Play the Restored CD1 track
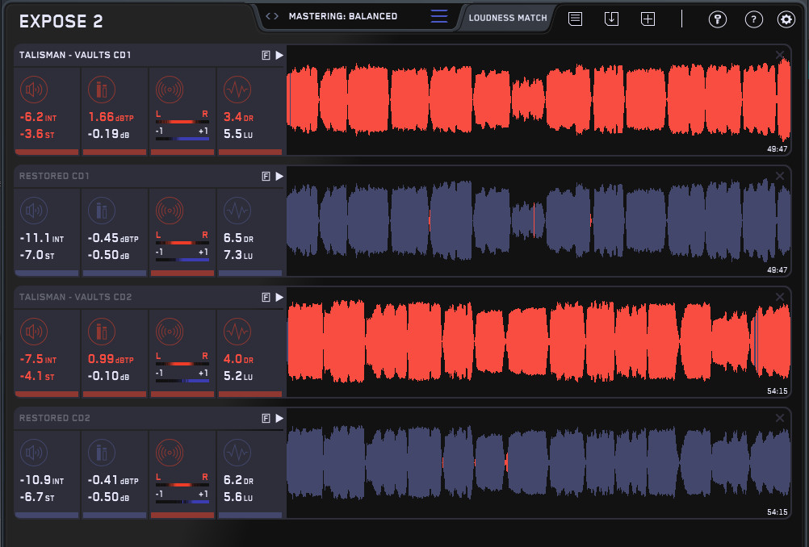This screenshot has height=547, width=809. (x=279, y=176)
